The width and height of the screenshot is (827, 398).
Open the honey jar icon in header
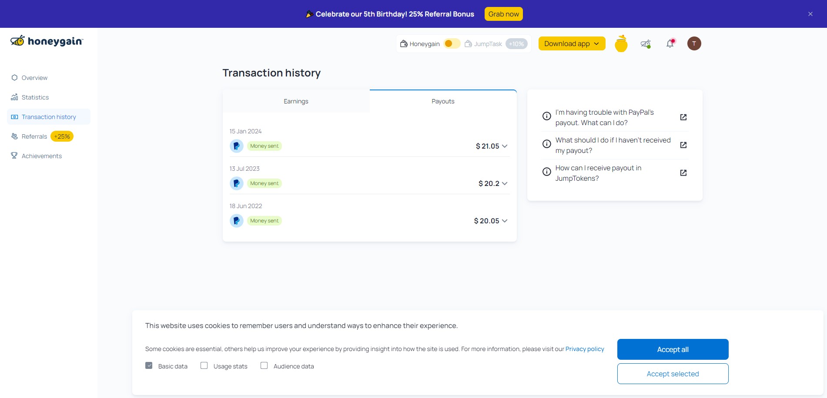(621, 43)
